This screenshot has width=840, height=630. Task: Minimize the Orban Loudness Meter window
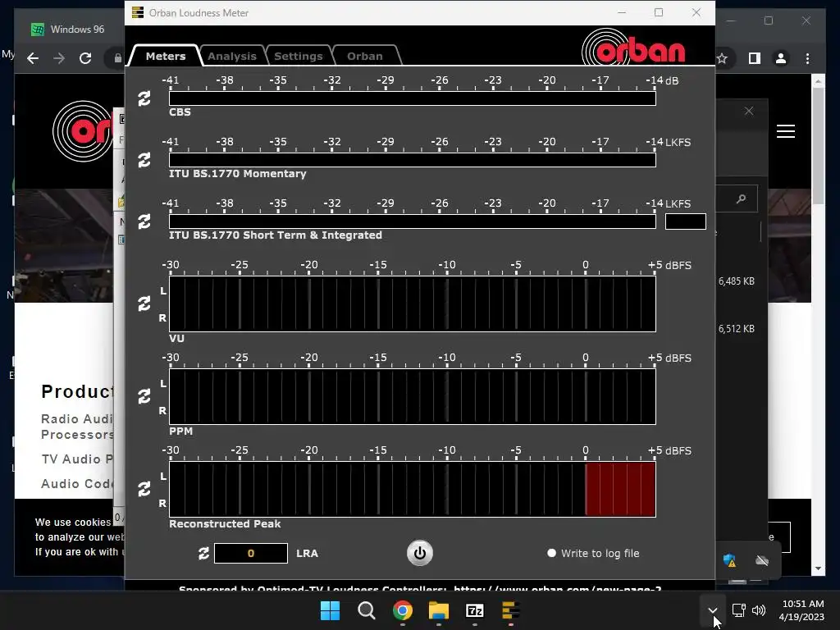pos(622,12)
